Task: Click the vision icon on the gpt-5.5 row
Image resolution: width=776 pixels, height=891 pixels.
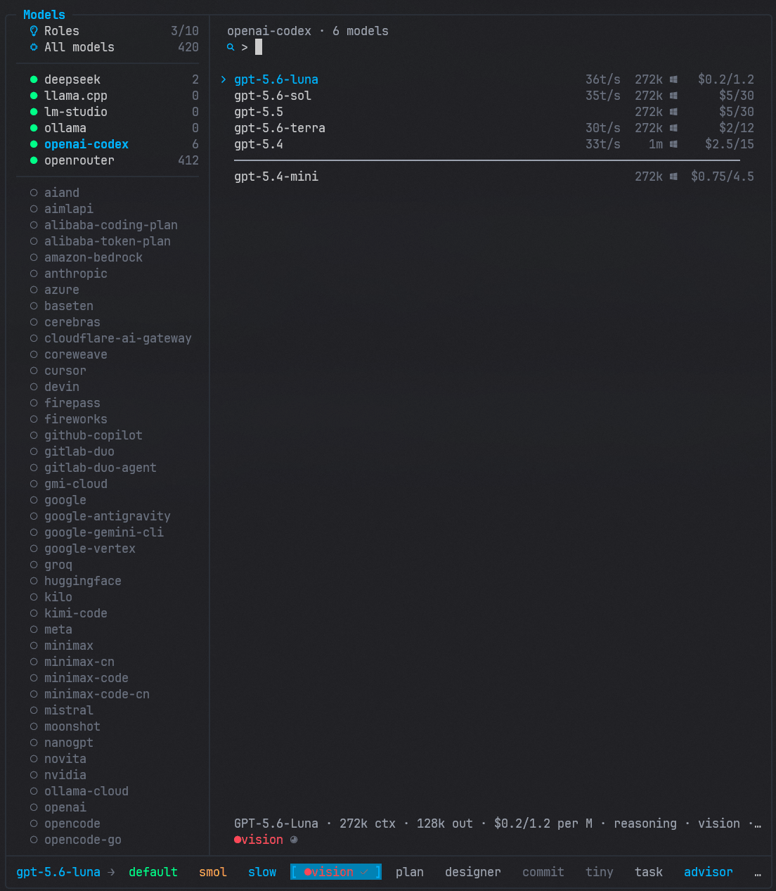Action: [673, 112]
